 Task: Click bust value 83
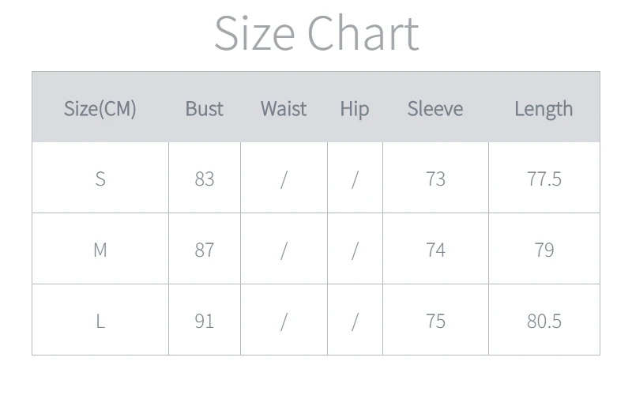(205, 179)
